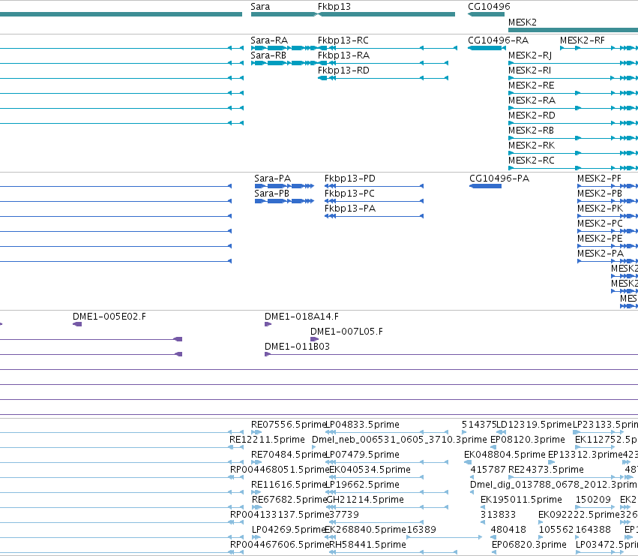Click EST RH58441.5prime

click(393, 553)
